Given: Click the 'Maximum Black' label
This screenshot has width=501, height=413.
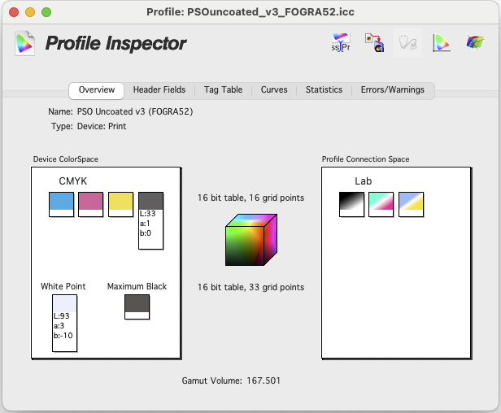Looking at the screenshot, I should click(137, 286).
